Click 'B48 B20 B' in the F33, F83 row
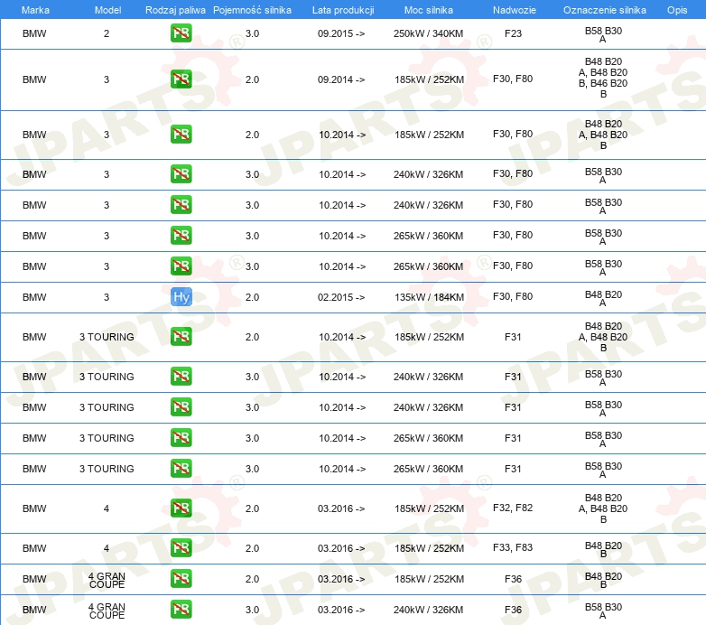This screenshot has width=706, height=625. coord(603,549)
